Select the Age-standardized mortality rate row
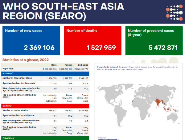 [45, 115]
